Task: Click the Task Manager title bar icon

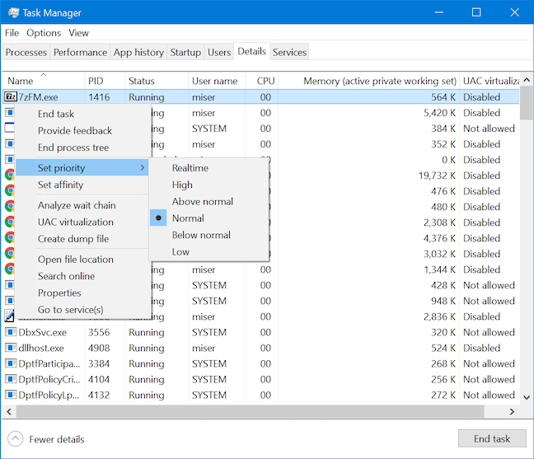Action: (x=14, y=12)
